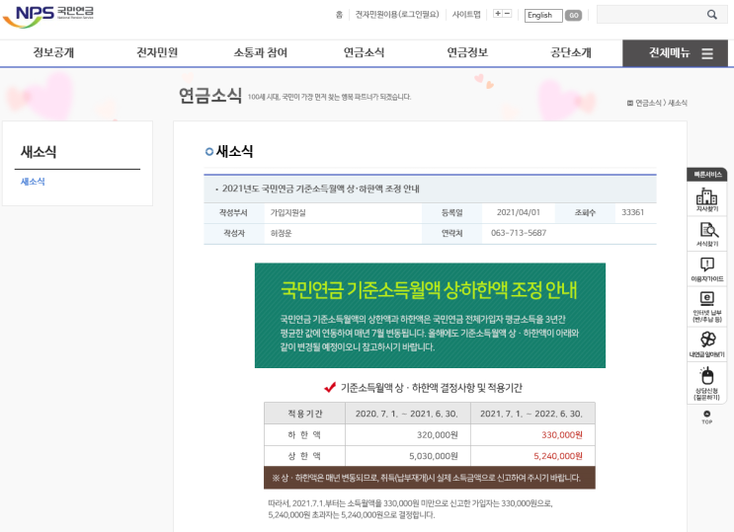The width and height of the screenshot is (734, 532).
Task: Click the date 2021/04/01
Action: pyautogui.click(x=519, y=212)
